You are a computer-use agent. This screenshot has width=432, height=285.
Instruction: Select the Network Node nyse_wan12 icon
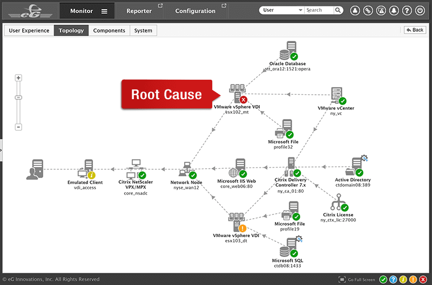point(187,170)
